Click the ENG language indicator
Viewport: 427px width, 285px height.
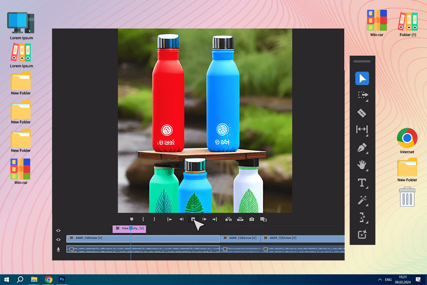(388, 280)
